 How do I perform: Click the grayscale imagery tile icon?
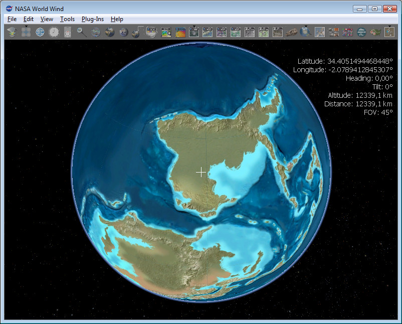pyautogui.click(x=250, y=32)
